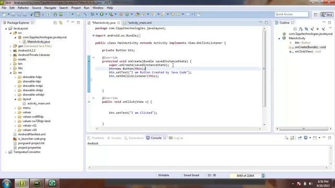335x188 pixels.
Task: Click the heap status memory bar
Action: tap(245, 175)
